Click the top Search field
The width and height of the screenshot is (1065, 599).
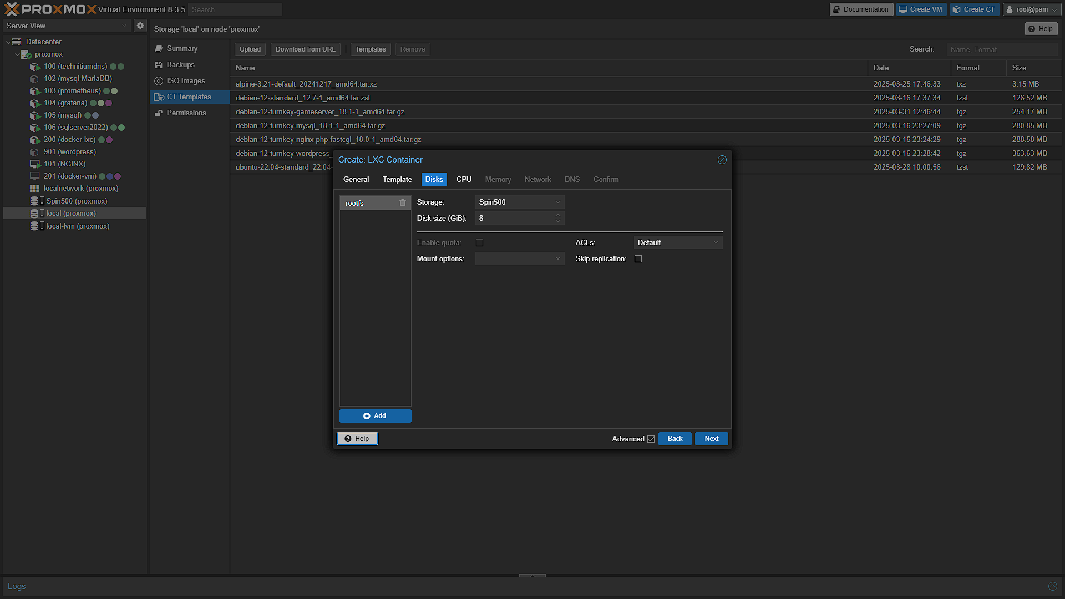[x=235, y=9]
